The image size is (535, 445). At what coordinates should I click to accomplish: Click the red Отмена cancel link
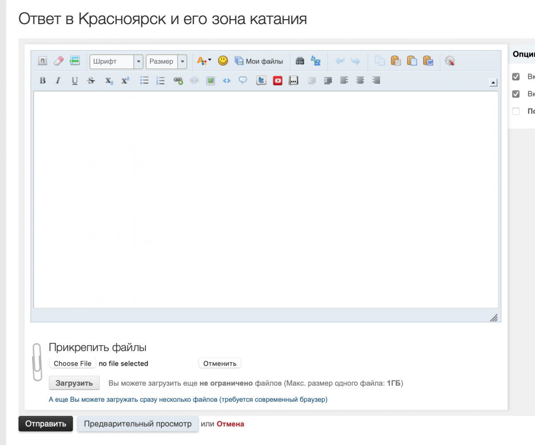click(x=230, y=424)
